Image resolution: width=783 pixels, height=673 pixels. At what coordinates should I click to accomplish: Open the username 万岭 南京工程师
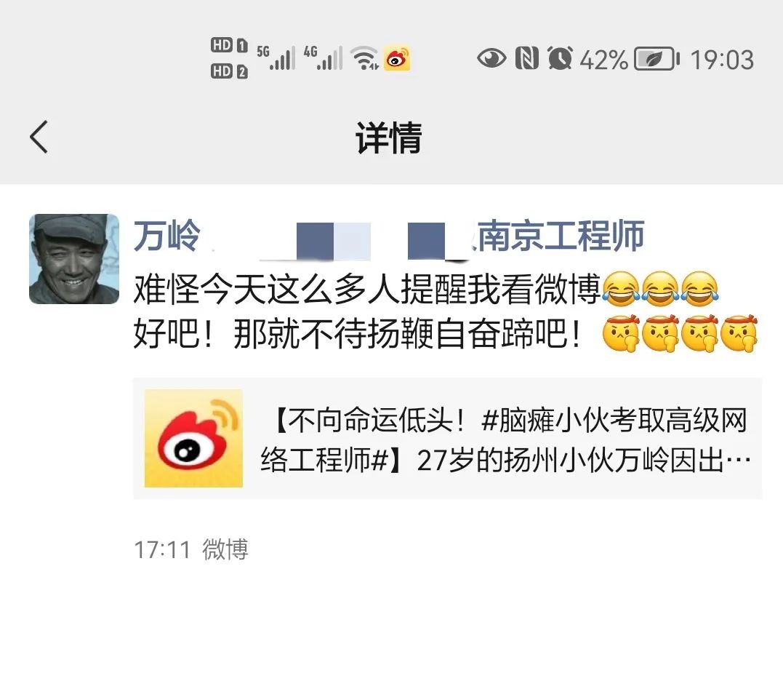(389, 236)
